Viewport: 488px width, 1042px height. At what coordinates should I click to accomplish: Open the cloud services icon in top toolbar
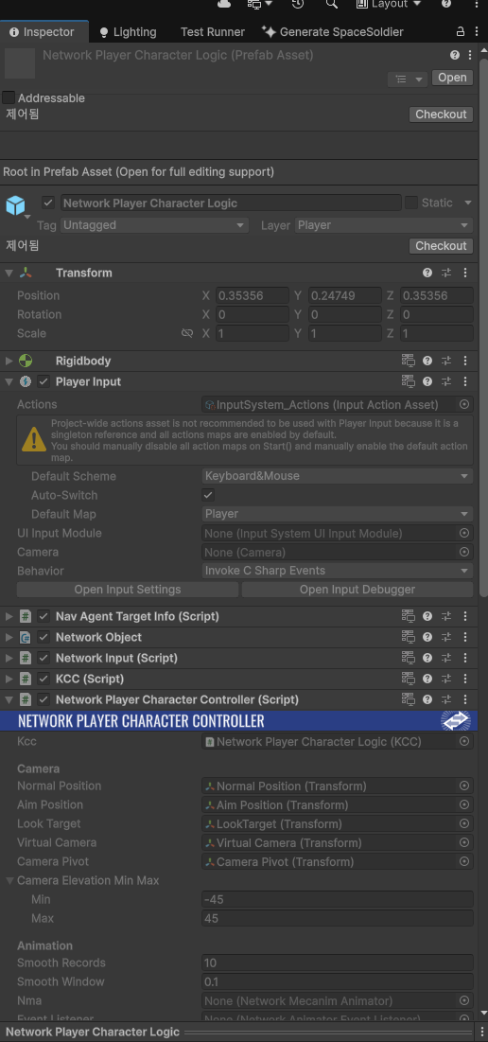point(224,4)
